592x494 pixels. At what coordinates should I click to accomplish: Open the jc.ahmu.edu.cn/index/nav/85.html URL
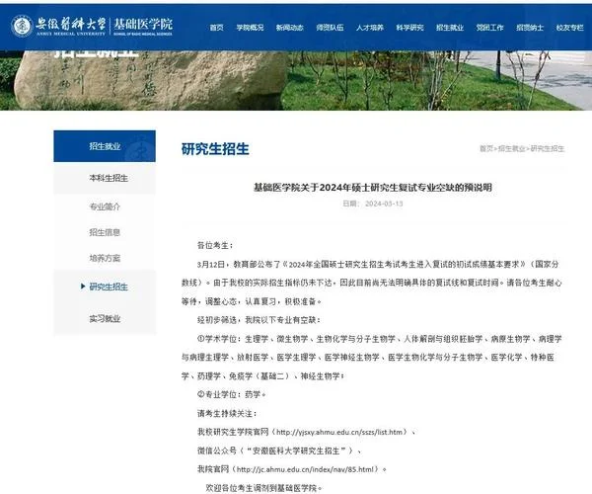click(305, 469)
